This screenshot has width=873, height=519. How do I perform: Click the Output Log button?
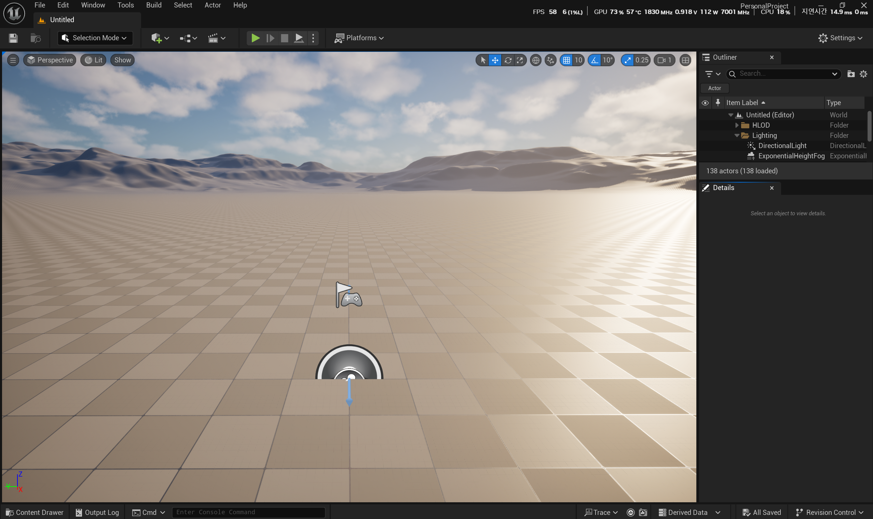pyautogui.click(x=97, y=512)
